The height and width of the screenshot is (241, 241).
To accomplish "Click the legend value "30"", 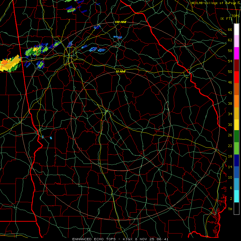I will click(x=230, y=125).
